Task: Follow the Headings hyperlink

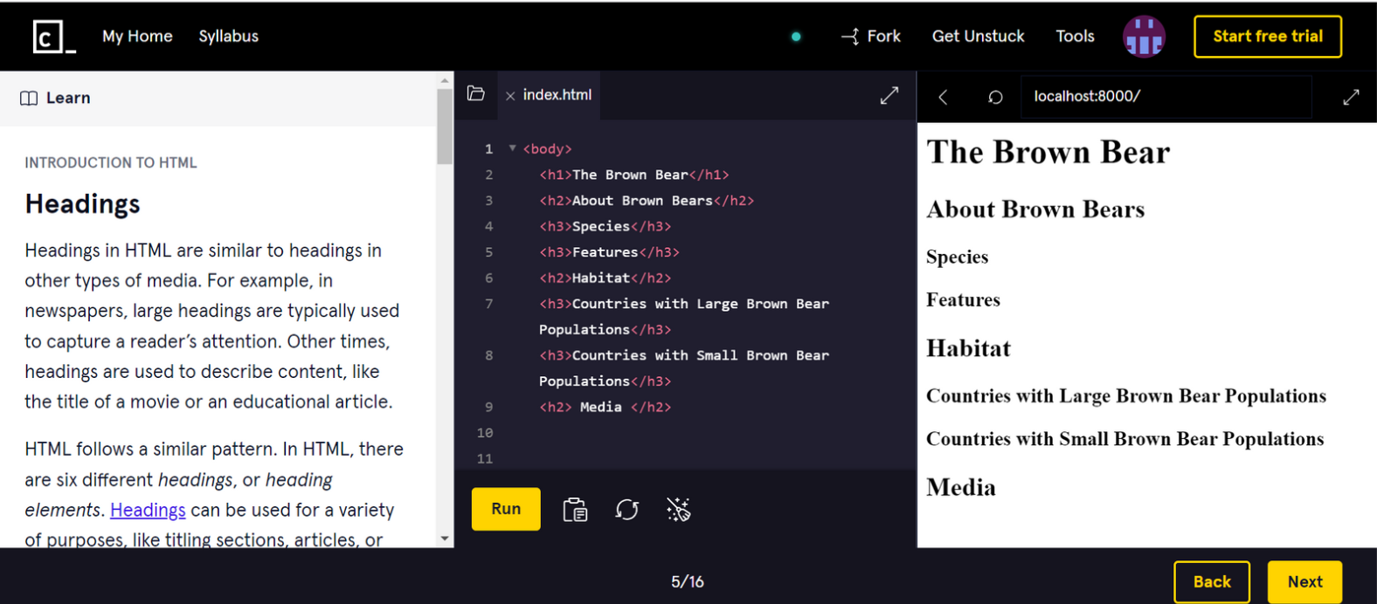Action: point(148,510)
